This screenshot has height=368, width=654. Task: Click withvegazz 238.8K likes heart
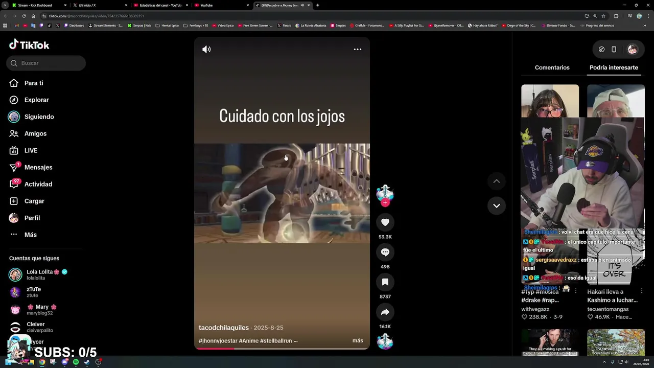[524, 317]
